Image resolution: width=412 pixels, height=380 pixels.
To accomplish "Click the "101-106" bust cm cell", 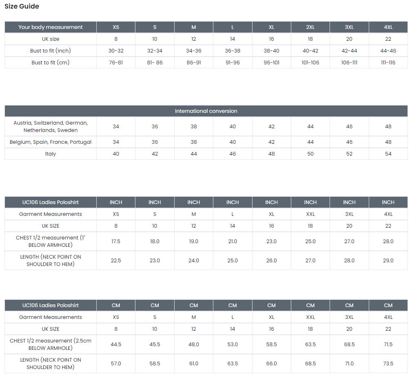I will point(310,62).
